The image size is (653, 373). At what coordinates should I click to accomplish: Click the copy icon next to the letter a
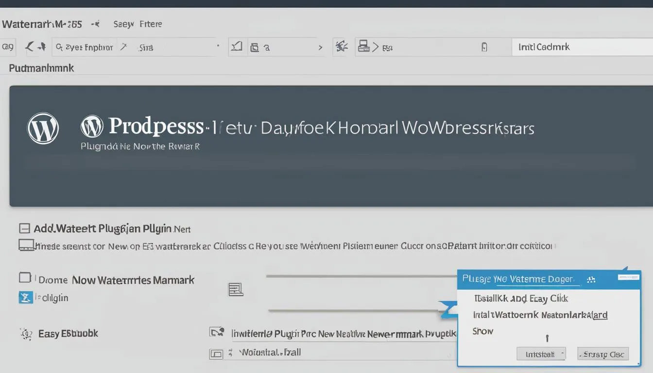(x=254, y=47)
